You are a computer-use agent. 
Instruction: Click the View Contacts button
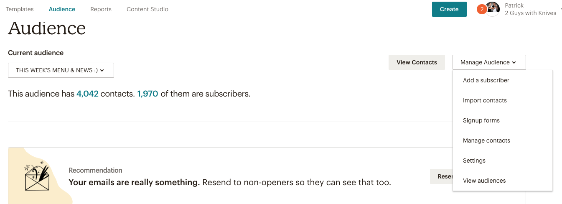coord(417,62)
